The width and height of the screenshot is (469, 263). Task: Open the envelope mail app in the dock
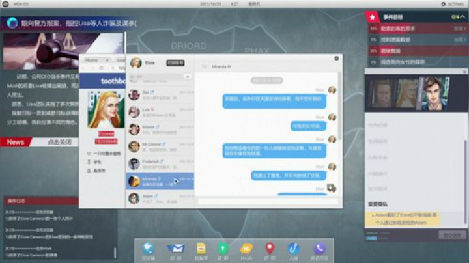[x=176, y=249]
